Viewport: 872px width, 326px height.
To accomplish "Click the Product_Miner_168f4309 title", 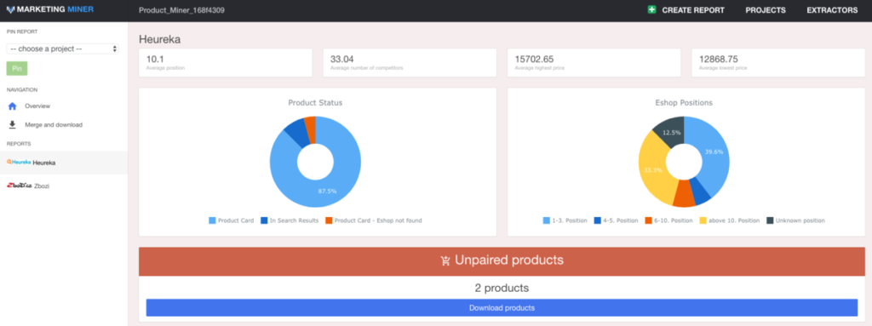I will (181, 10).
